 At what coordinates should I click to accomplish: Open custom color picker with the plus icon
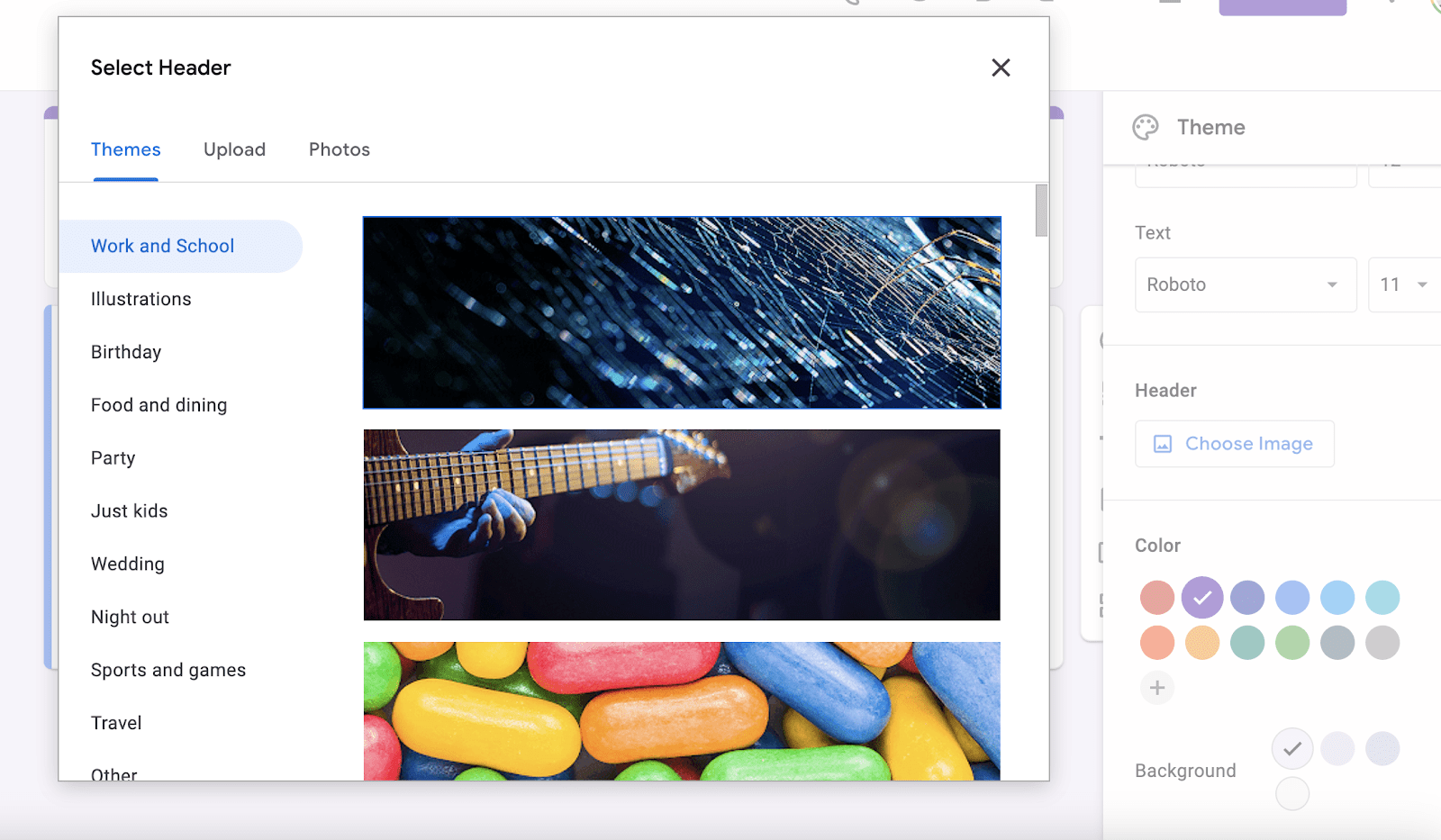tap(1157, 687)
